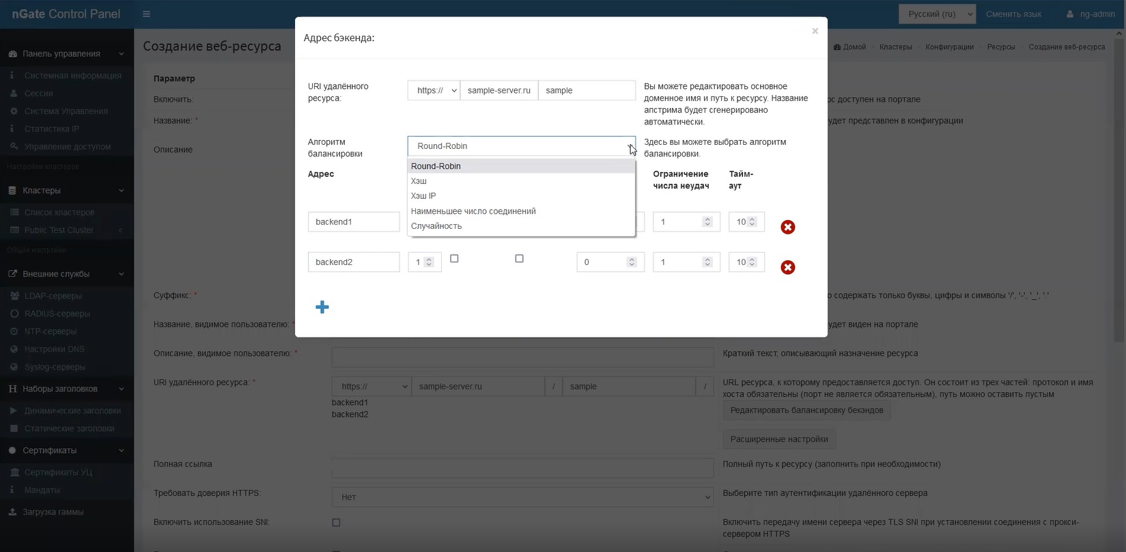Open the https:// protocol dropdown in dialog
The height and width of the screenshot is (552, 1126).
[434, 90]
